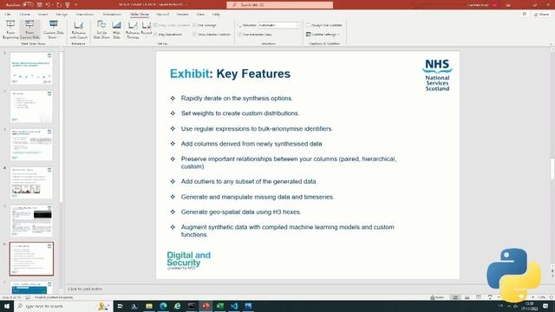The width and height of the screenshot is (555, 312).
Task: Switch to the Animations tab
Action: coord(112,14)
